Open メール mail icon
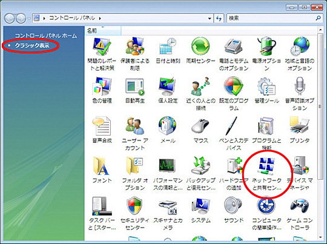Screen dimensions: 327x244 pyautogui.click(x=168, y=126)
